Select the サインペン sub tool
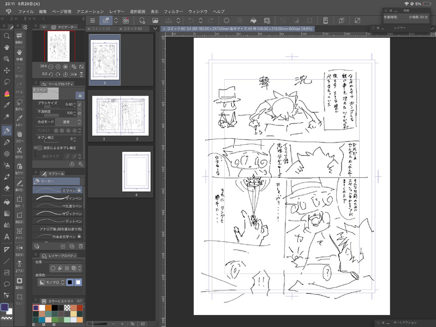Viewport: 436px width, 327px height. coord(58,198)
